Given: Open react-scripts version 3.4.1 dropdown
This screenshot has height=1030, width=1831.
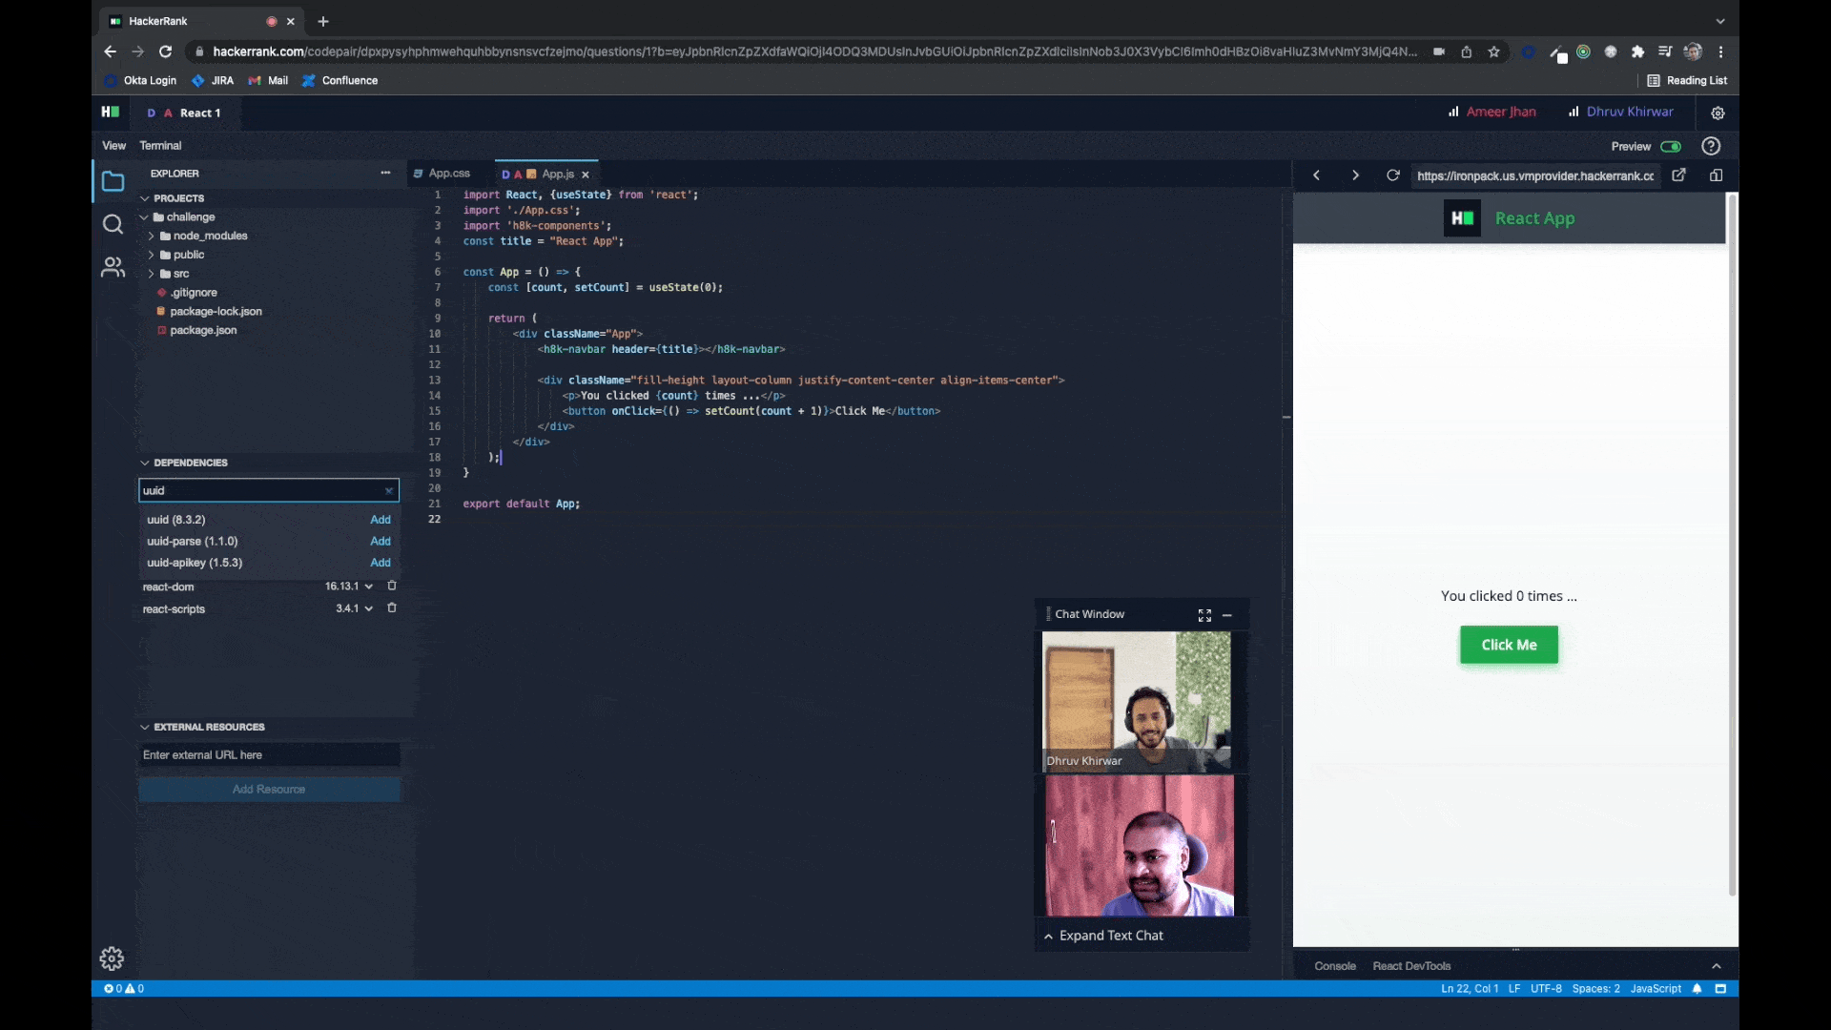Looking at the screenshot, I should pyautogui.click(x=354, y=608).
